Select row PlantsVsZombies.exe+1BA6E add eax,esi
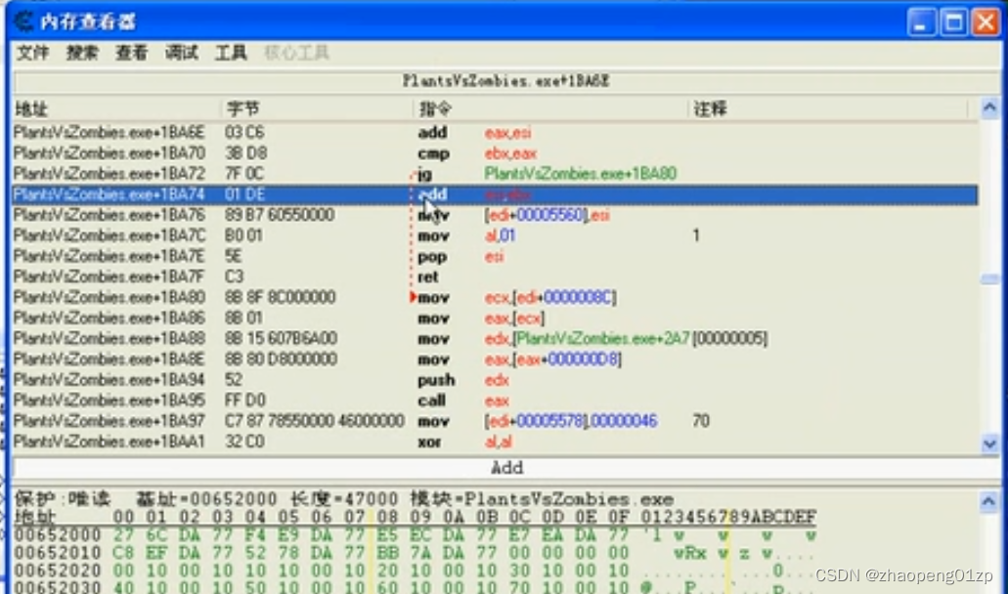This screenshot has width=1008, height=594. 495,132
